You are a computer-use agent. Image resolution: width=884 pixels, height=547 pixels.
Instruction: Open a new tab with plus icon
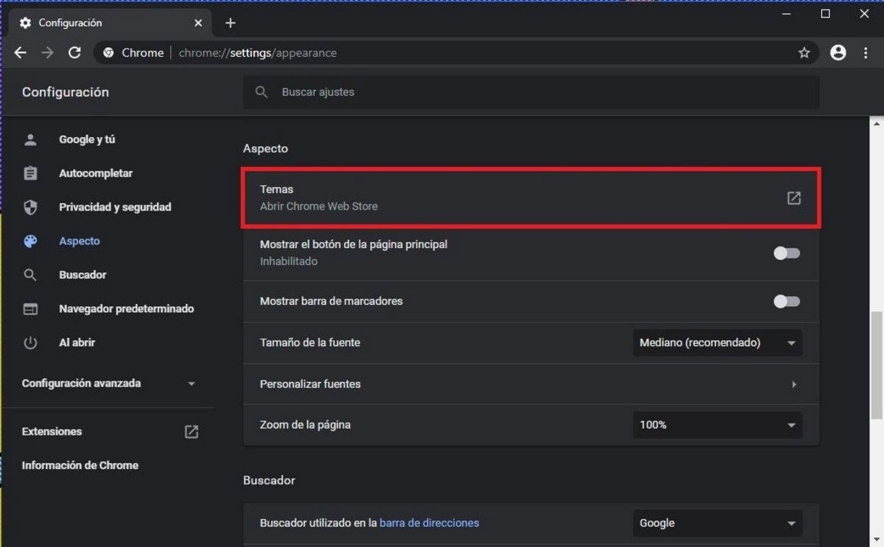point(231,23)
